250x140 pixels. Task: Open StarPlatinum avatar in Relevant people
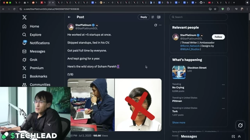175,37
